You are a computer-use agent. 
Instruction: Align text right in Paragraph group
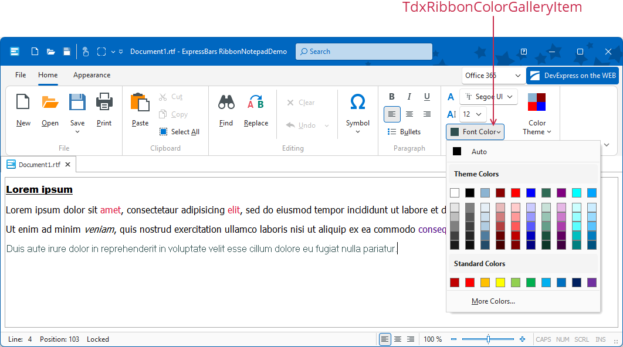pos(426,114)
